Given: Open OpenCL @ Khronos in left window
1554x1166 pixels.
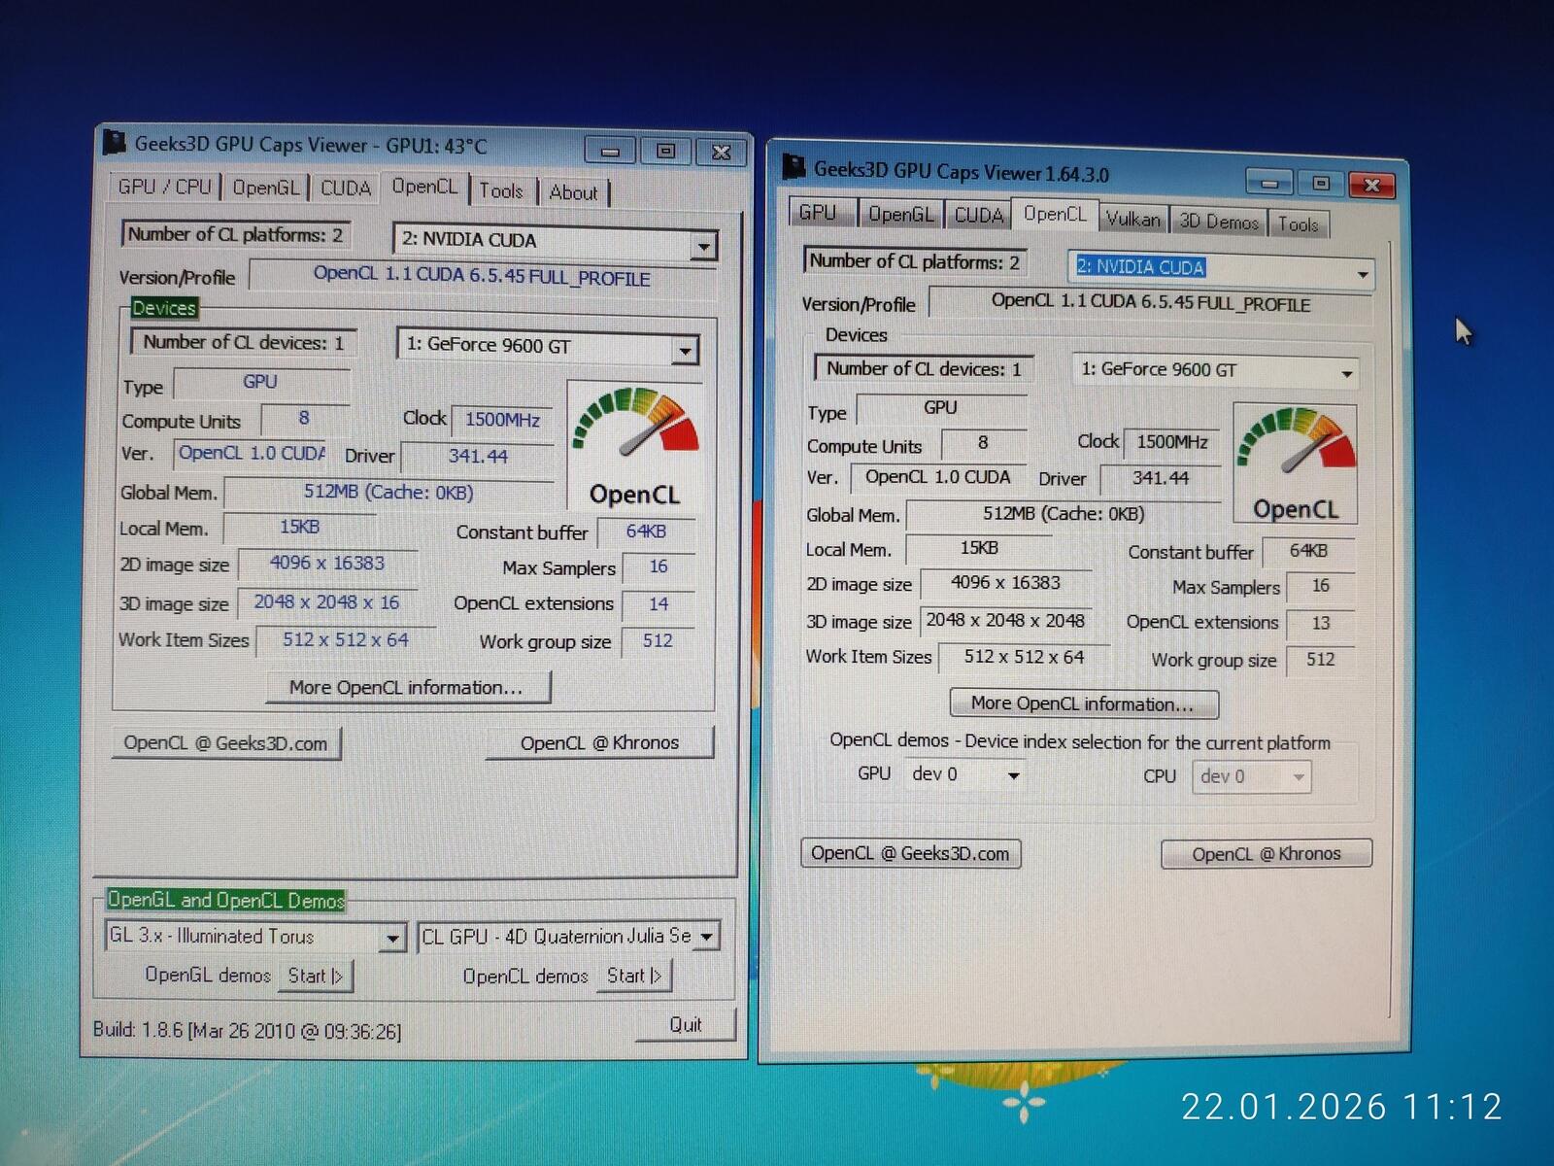Looking at the screenshot, I should pyautogui.click(x=599, y=743).
